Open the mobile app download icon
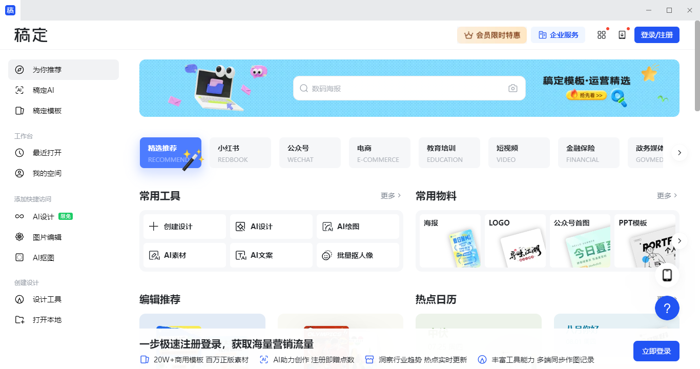Image resolution: width=700 pixels, height=369 pixels. click(x=622, y=34)
